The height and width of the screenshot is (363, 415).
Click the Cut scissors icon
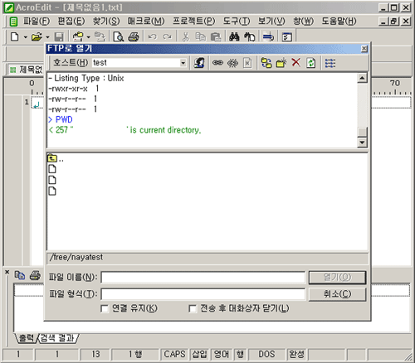pyautogui.click(x=186, y=36)
